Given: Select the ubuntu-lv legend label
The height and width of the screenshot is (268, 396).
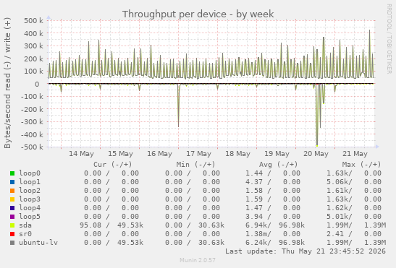Looking at the screenshot, I should coord(38,243).
